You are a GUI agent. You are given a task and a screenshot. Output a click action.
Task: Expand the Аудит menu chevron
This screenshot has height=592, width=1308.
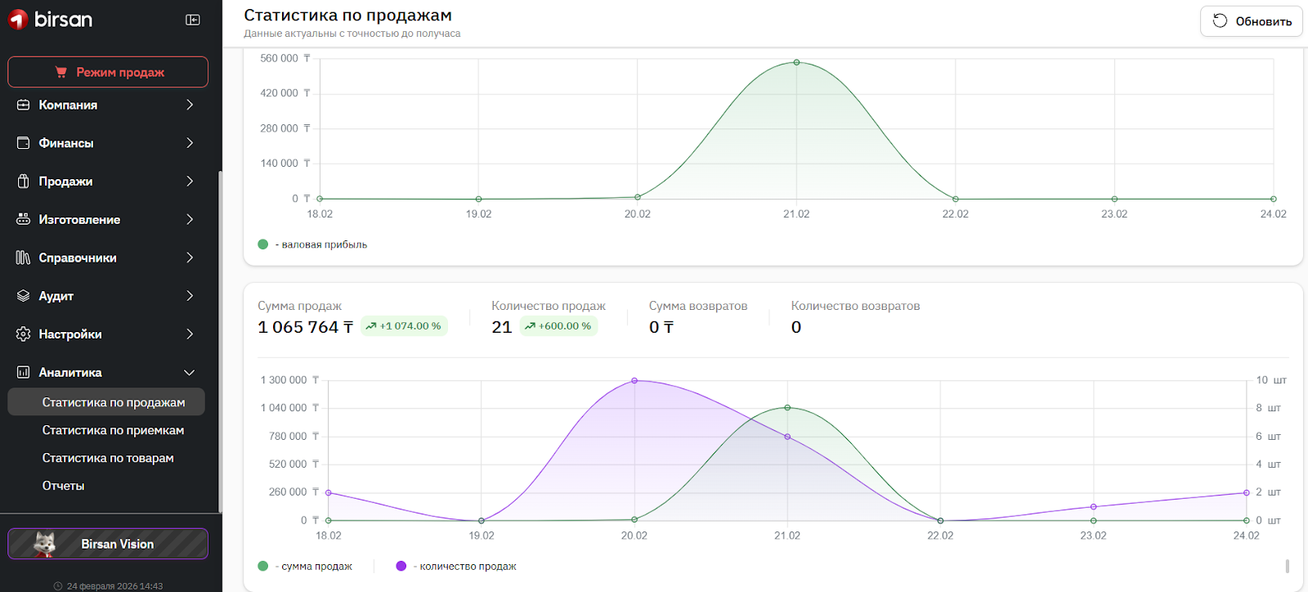point(190,296)
